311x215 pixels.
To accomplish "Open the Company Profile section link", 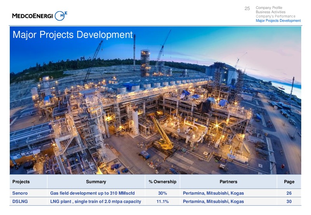I will pyautogui.click(x=269, y=8).
